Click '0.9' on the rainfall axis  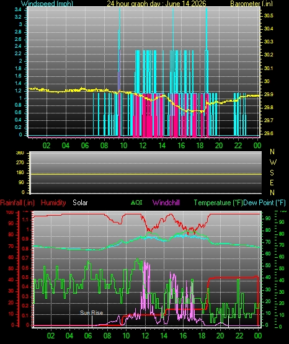[25, 239]
